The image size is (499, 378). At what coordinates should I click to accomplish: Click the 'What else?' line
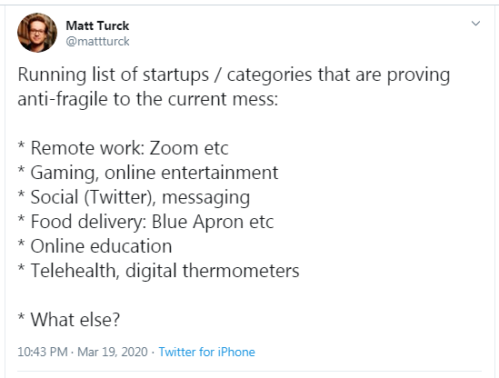[69, 320]
